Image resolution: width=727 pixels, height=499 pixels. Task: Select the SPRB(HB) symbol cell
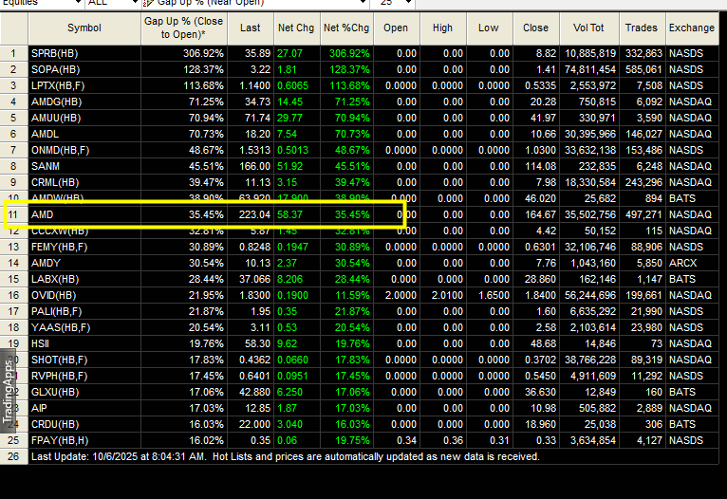[x=84, y=53]
